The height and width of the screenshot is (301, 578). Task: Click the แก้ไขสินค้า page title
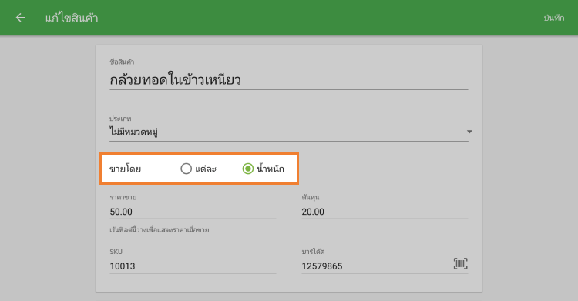[72, 18]
